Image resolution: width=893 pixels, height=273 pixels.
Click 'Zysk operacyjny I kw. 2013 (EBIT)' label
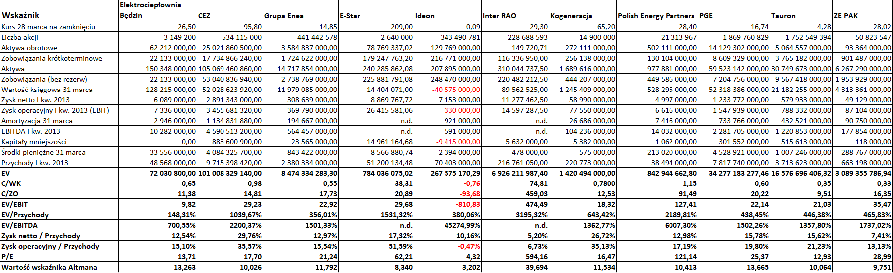55,110
